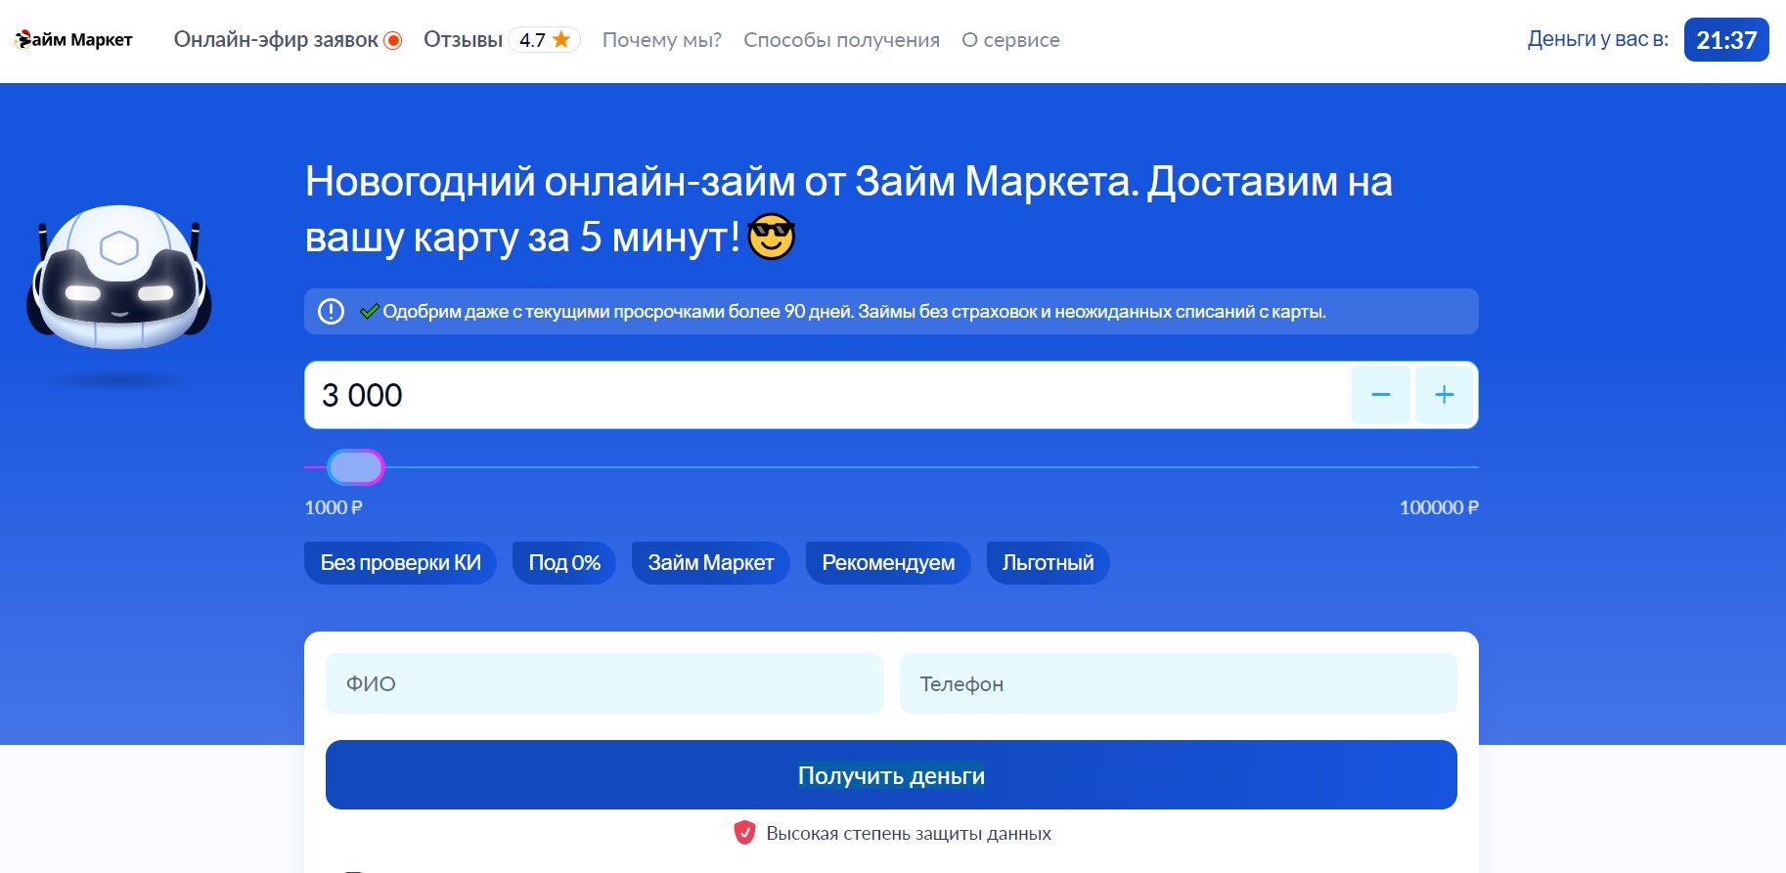Click the red live indicator icon
The height and width of the screenshot is (873, 1786).
[393, 40]
